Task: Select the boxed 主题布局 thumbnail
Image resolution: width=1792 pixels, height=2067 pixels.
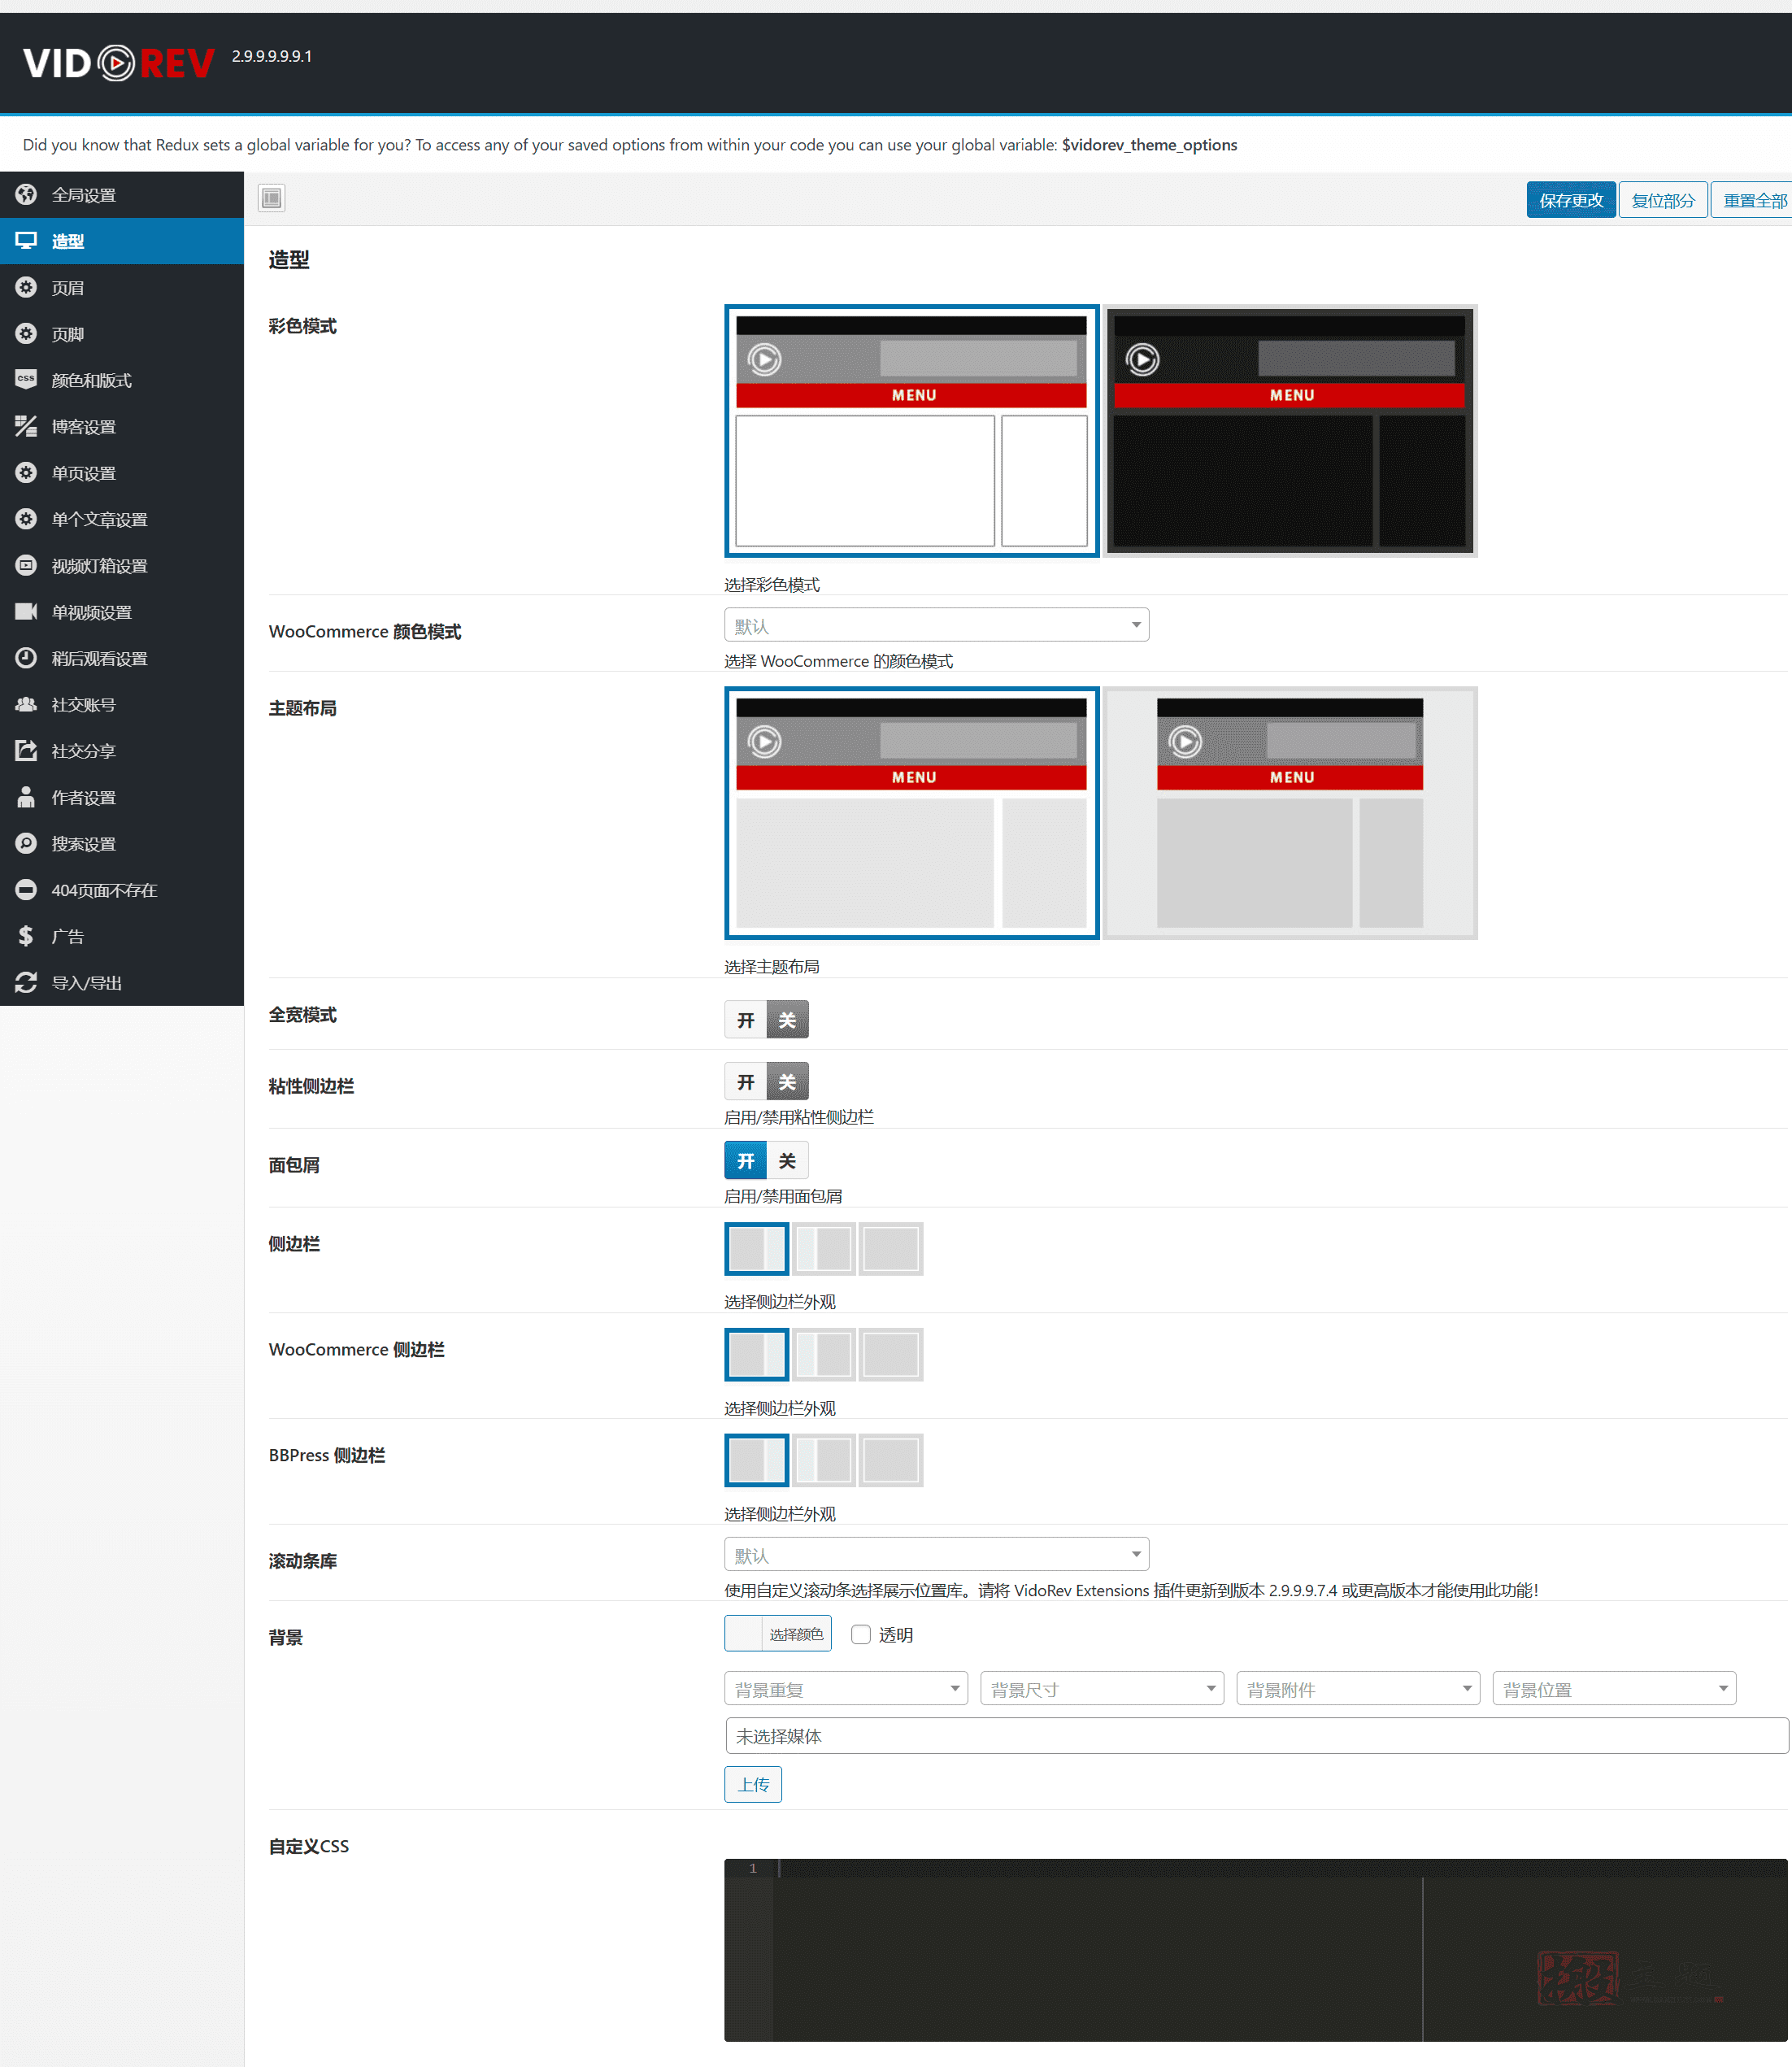Action: pos(1290,813)
